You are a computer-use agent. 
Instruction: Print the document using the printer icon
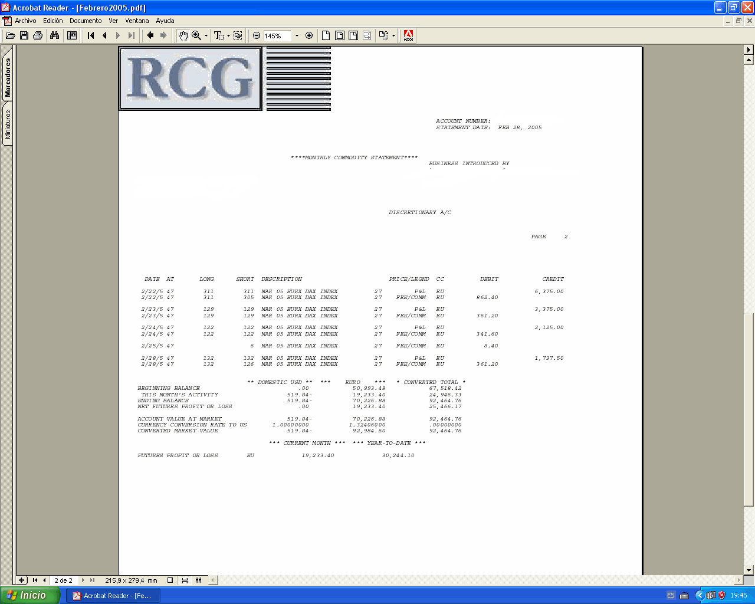(38, 35)
